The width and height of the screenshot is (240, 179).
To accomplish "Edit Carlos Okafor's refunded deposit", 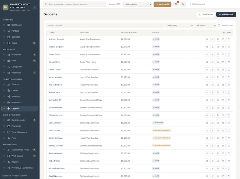I will pos(212,123).
